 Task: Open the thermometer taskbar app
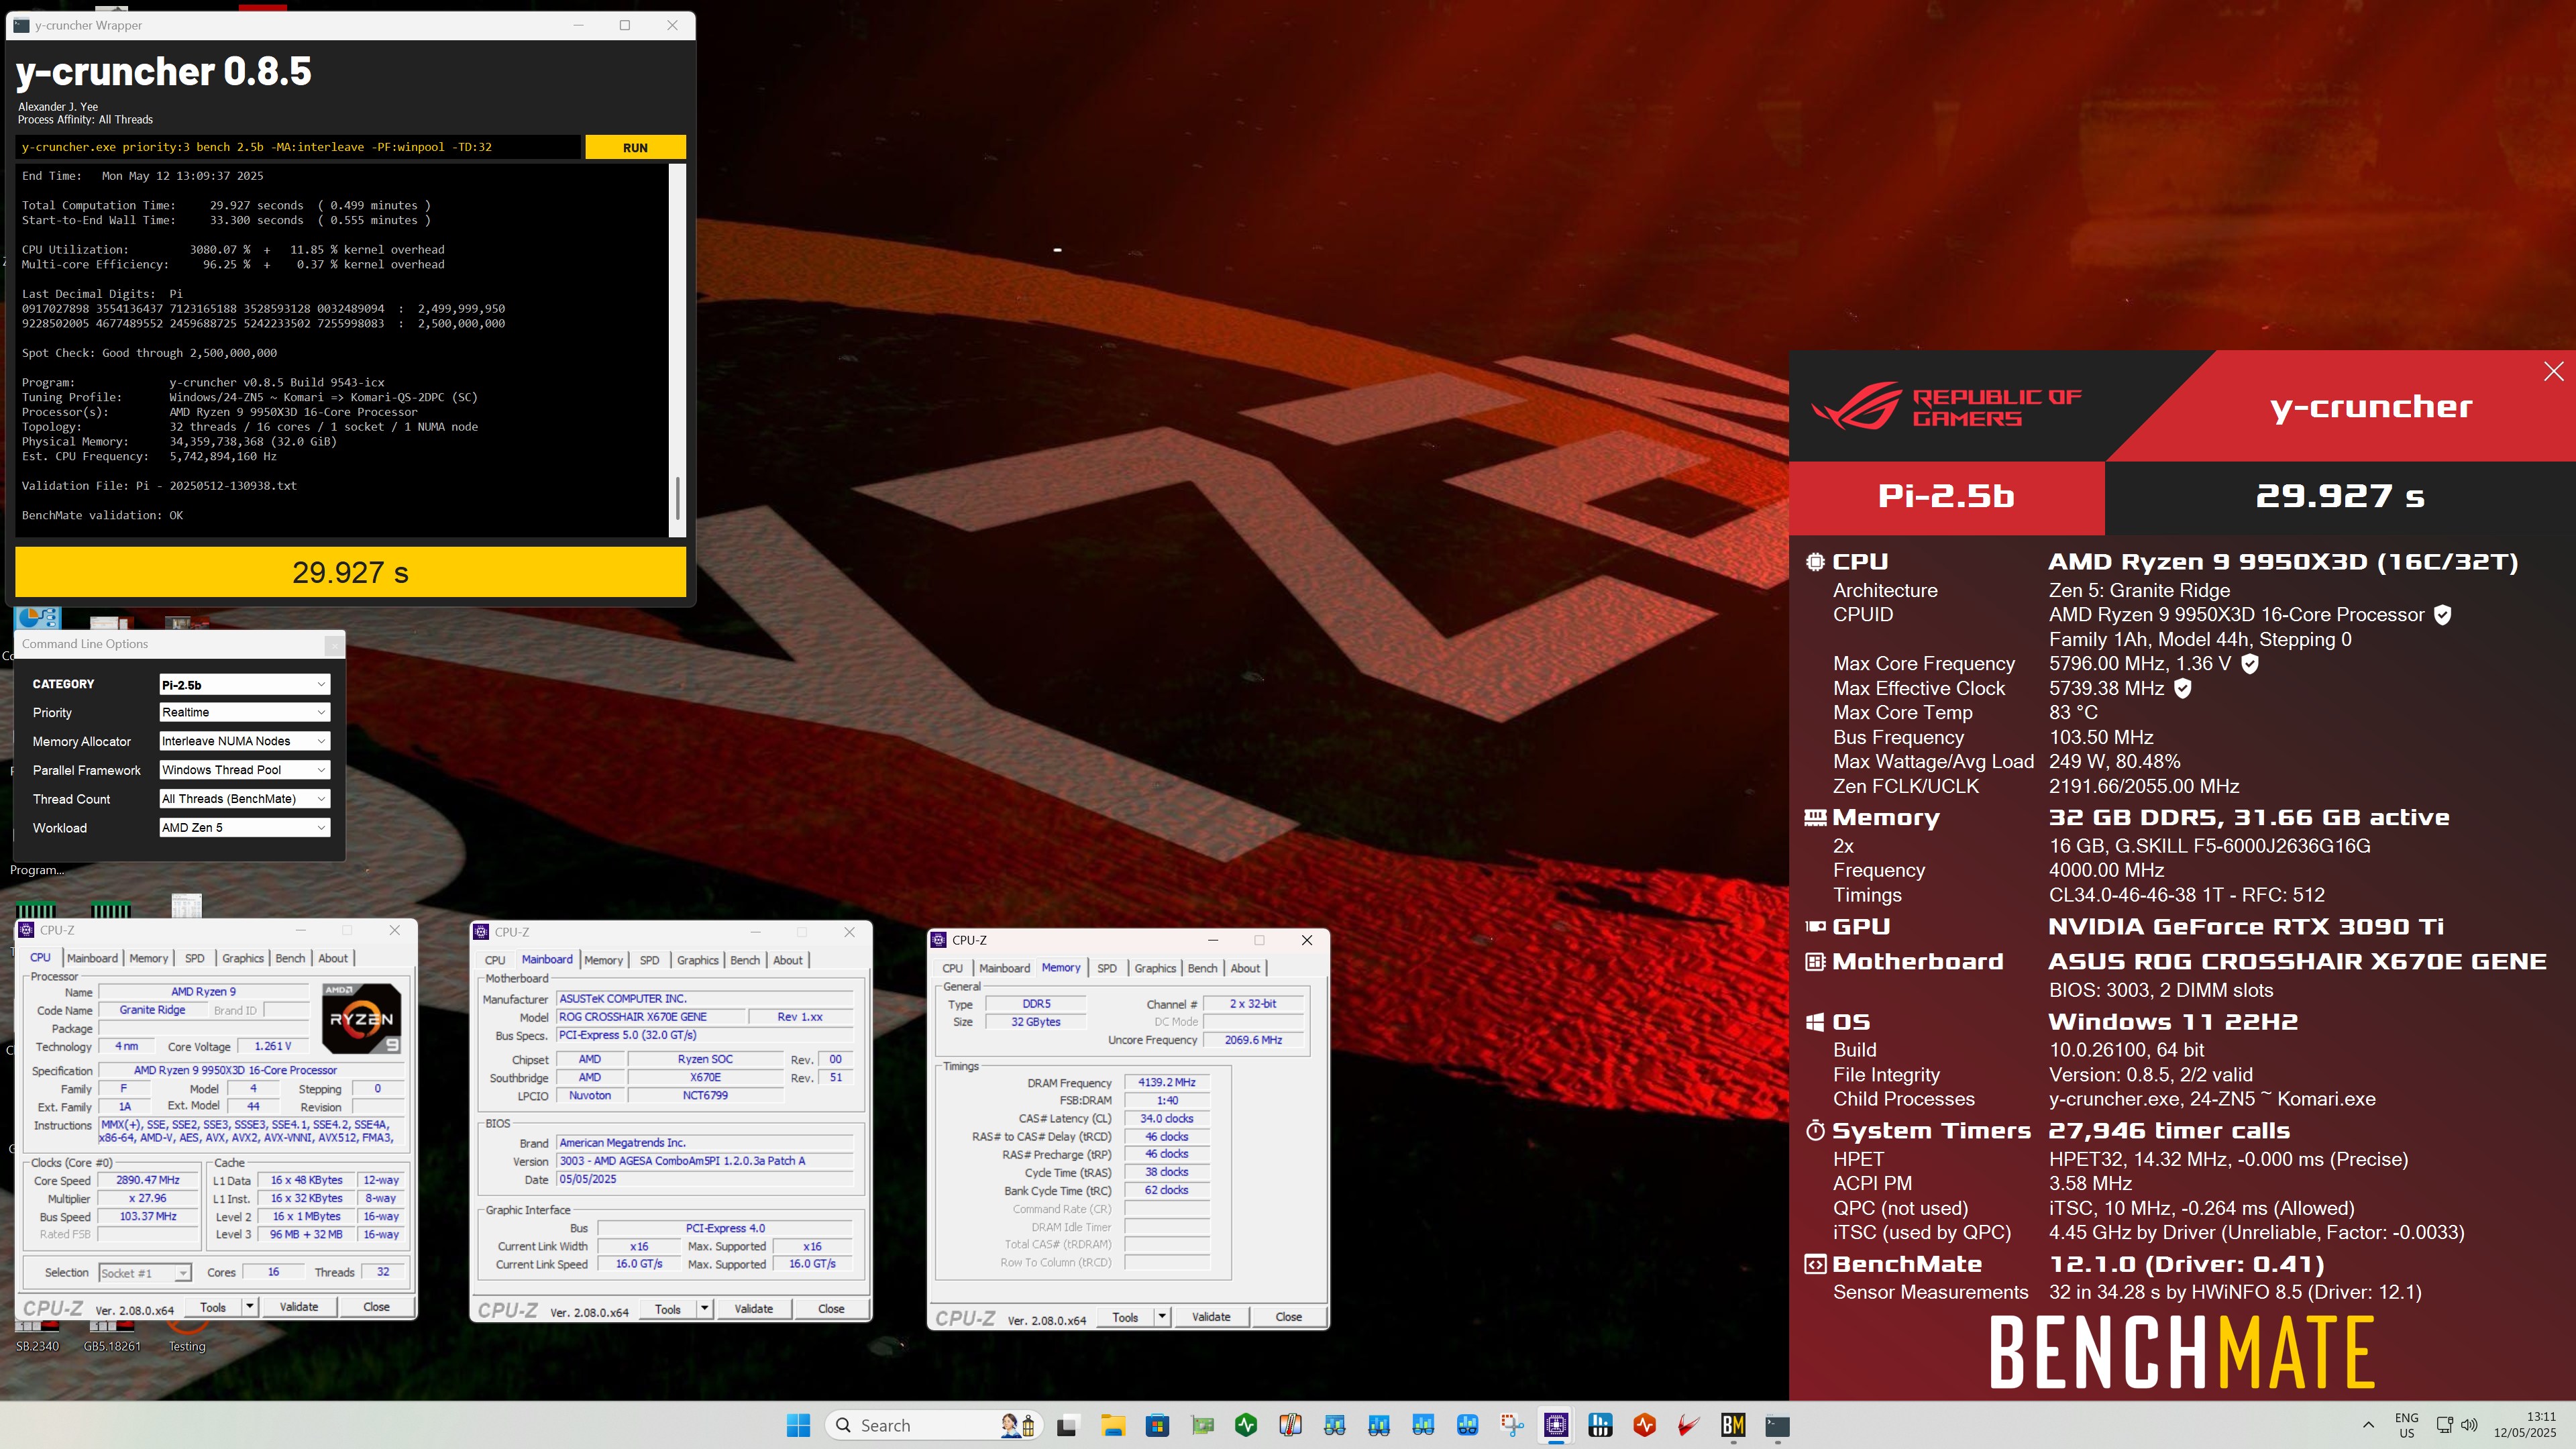1290,1426
